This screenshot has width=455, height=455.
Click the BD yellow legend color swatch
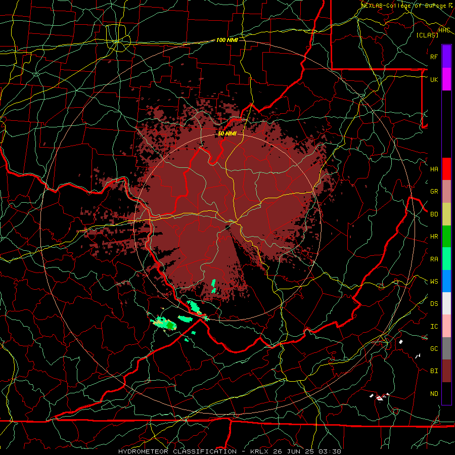tap(446, 214)
